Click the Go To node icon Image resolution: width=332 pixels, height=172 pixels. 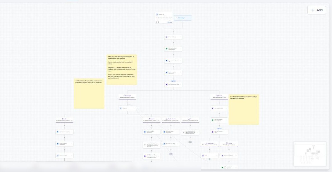[x=203, y=156]
